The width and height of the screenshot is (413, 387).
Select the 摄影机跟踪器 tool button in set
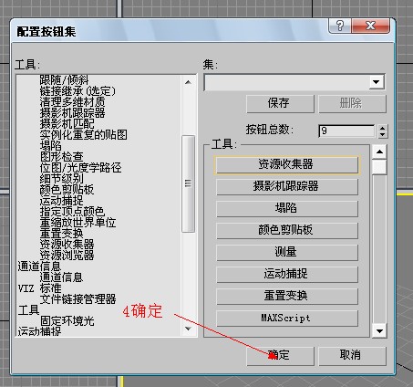287,187
